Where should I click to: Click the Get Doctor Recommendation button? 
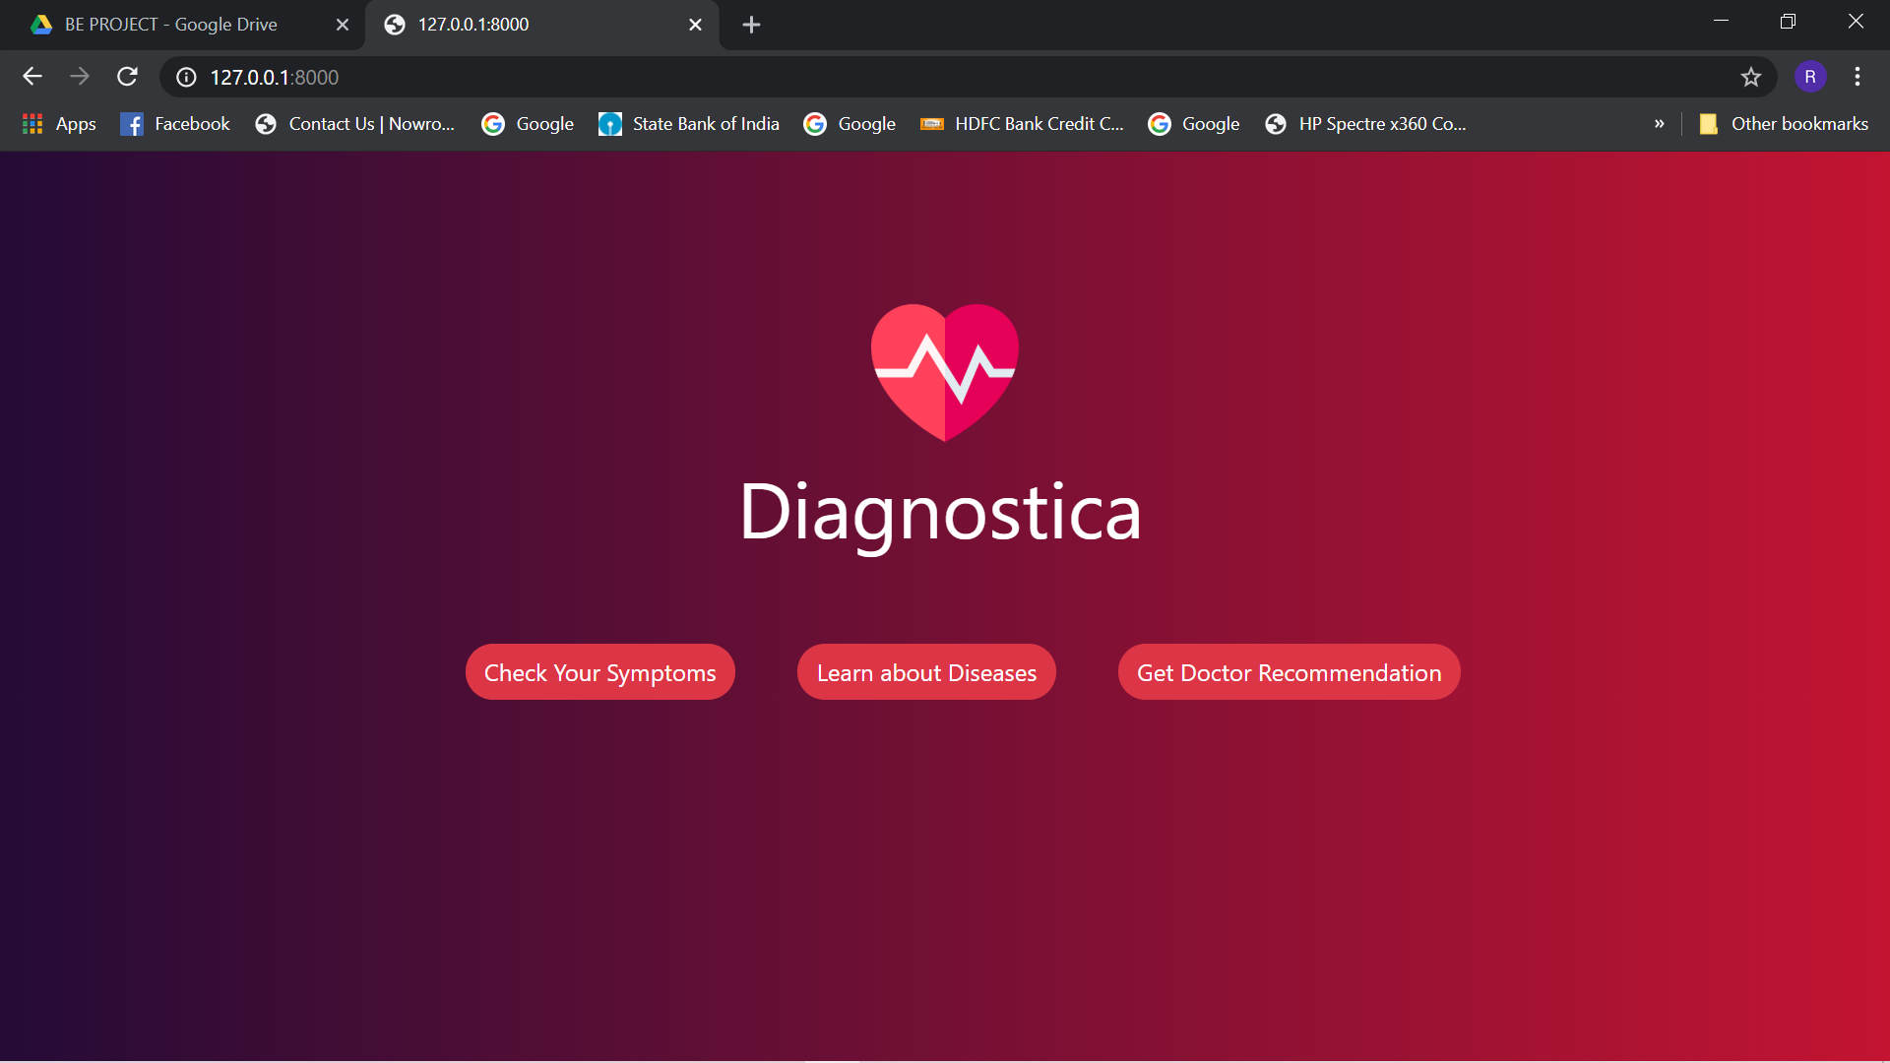[x=1289, y=672]
